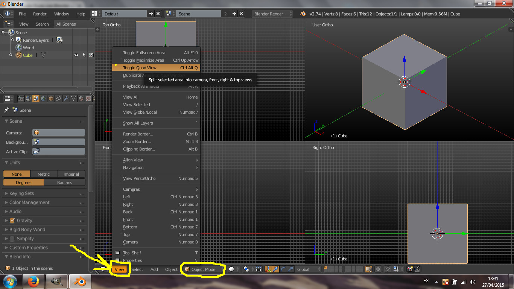Select Radians angle unit
The image size is (514, 289).
tap(65, 183)
